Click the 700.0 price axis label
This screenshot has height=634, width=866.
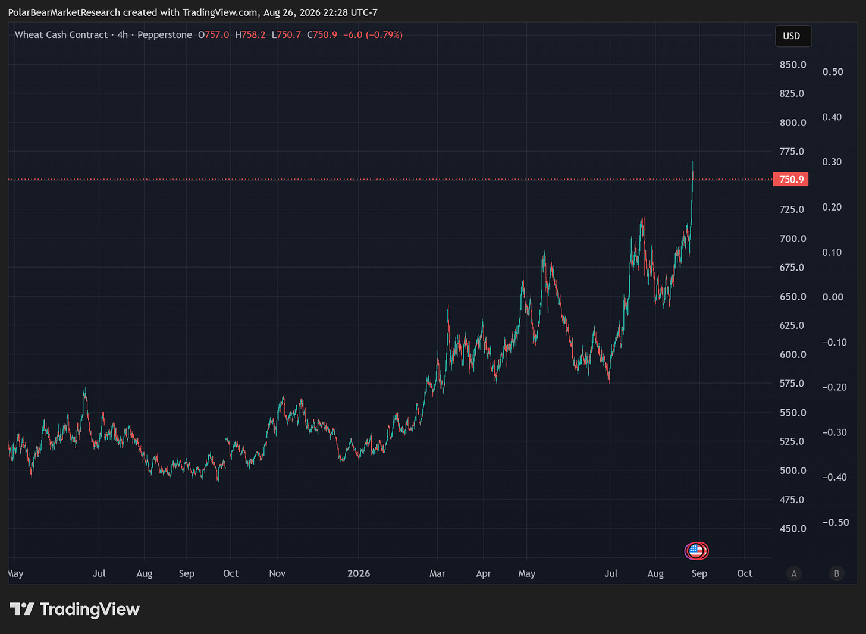coord(793,238)
